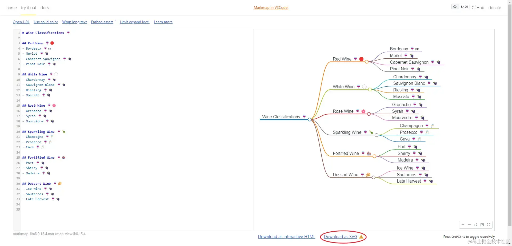Viewport: 512px width, 246px height.
Task: Collapse the Dessert Wine branch node circle
Action: click(374, 178)
